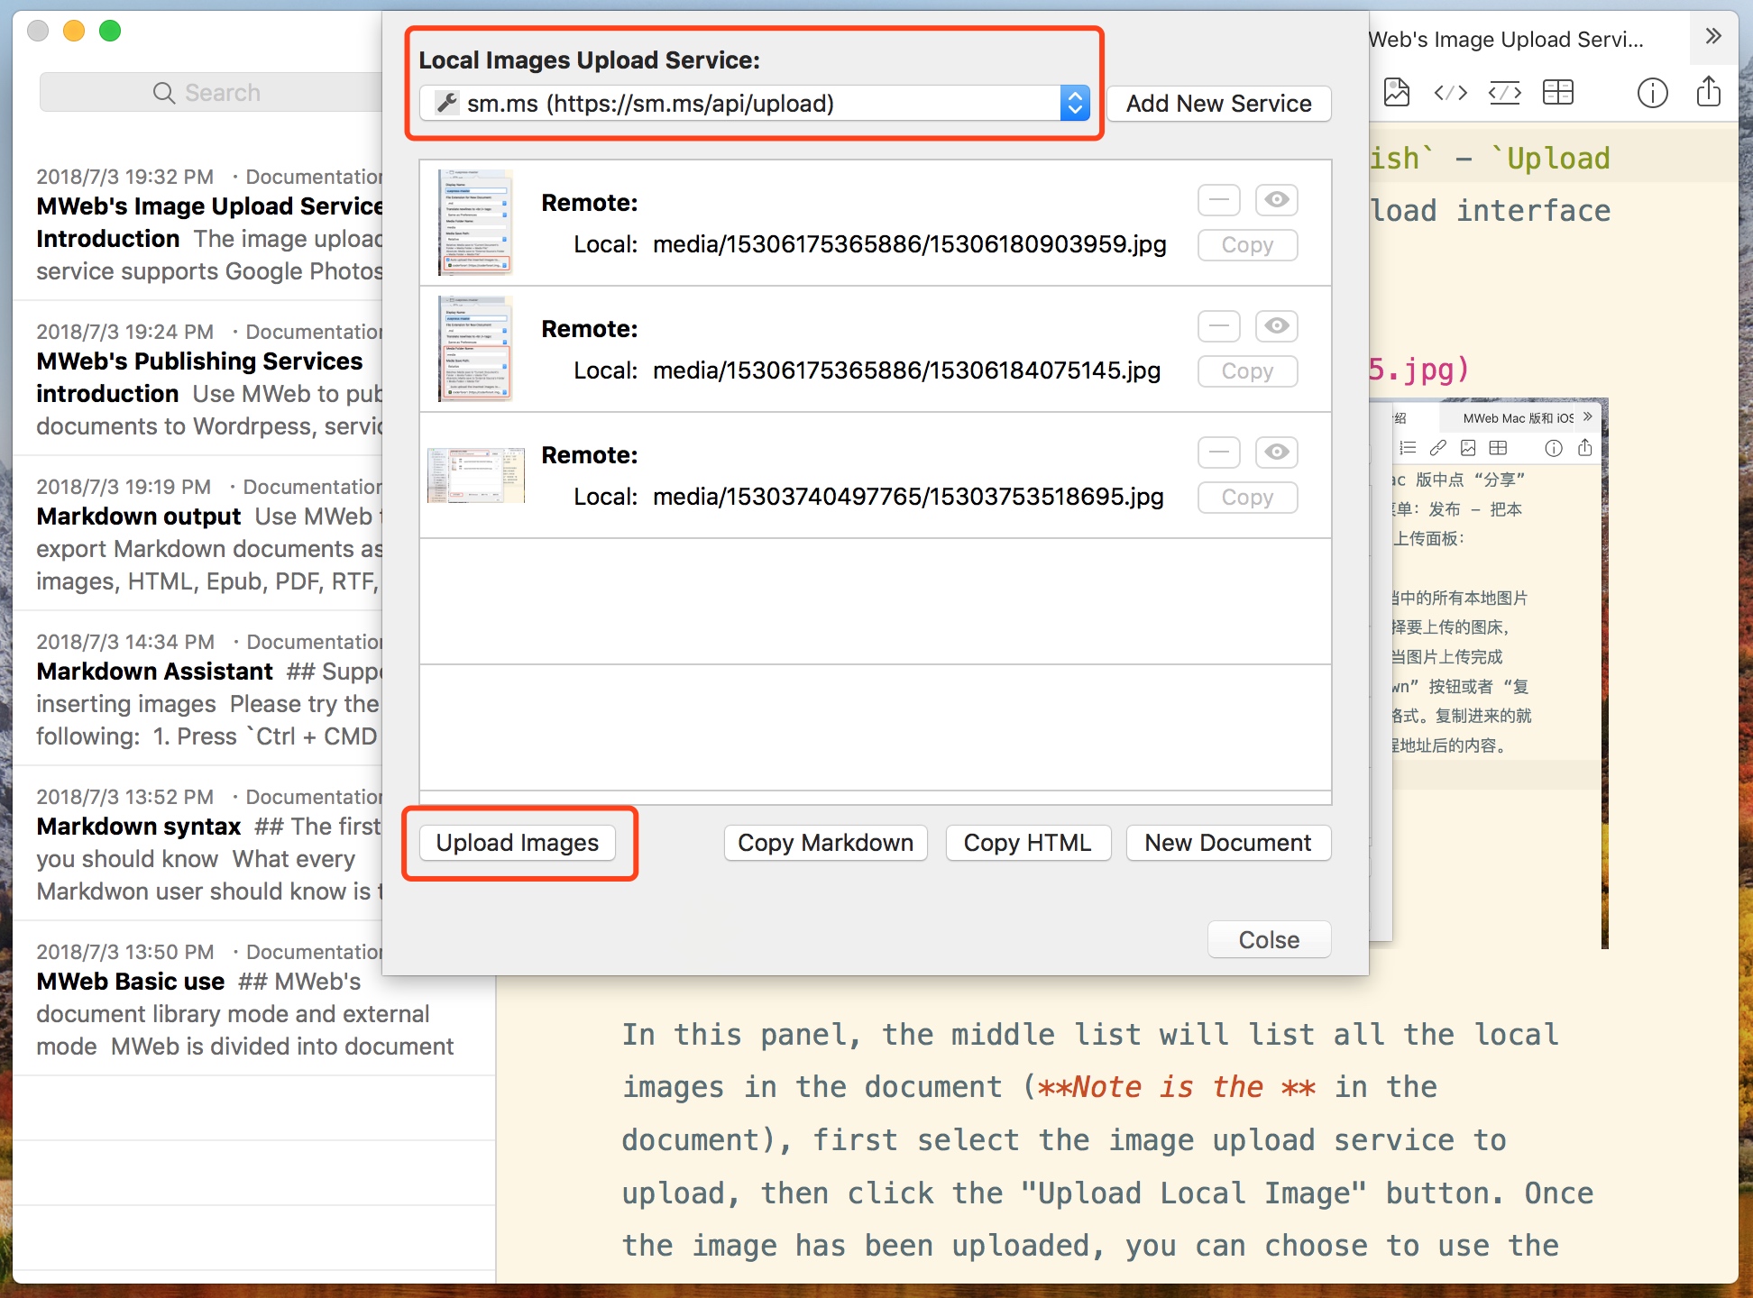Expand the overflow chevron in title bar
This screenshot has height=1298, width=1753.
click(1712, 36)
